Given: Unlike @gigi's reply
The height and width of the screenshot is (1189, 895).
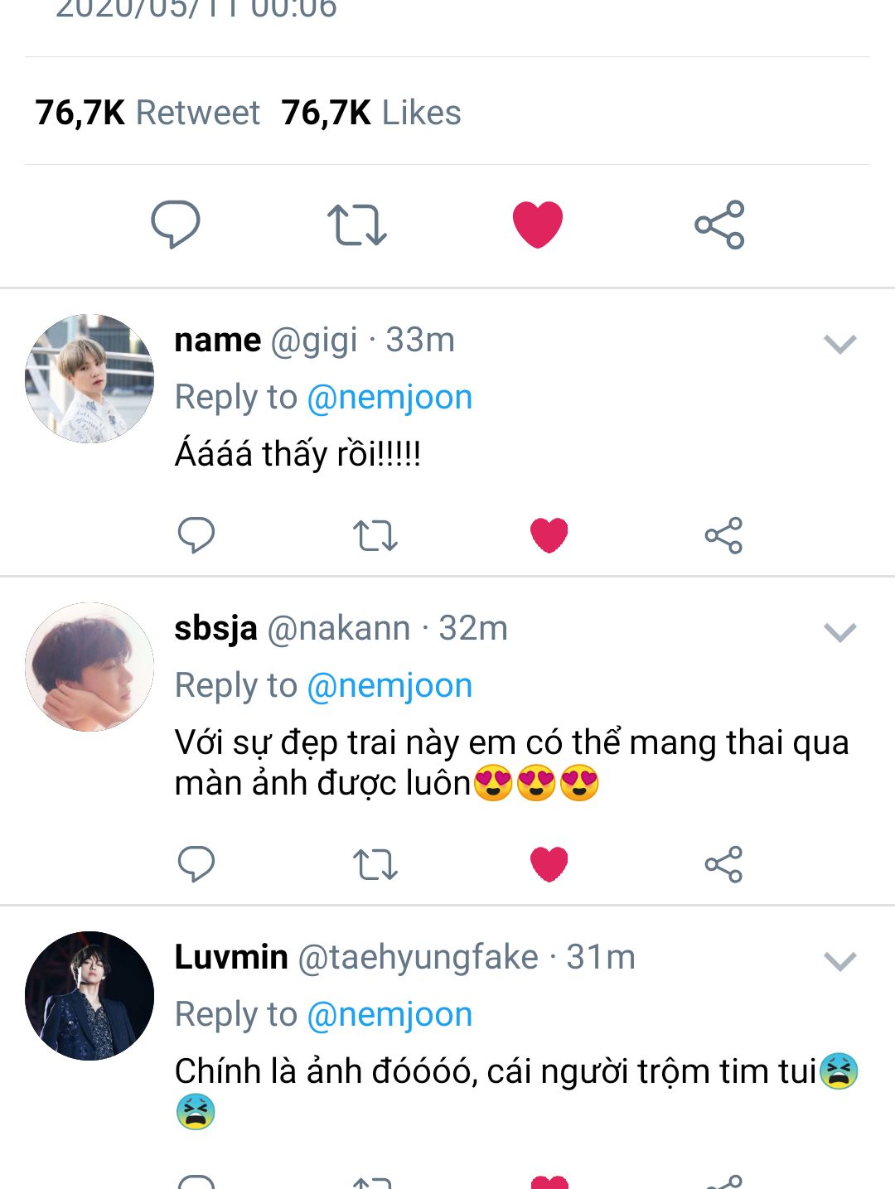Looking at the screenshot, I should (549, 534).
